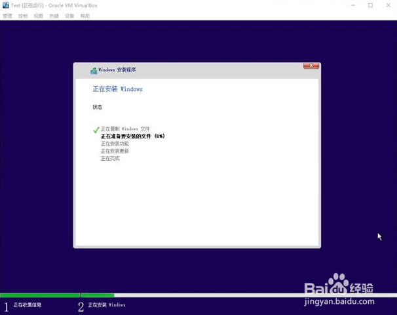
Task: Click the VirtualBox app icon in title bar
Action: point(6,5)
